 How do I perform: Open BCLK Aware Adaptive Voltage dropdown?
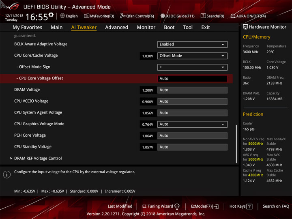[192, 44]
